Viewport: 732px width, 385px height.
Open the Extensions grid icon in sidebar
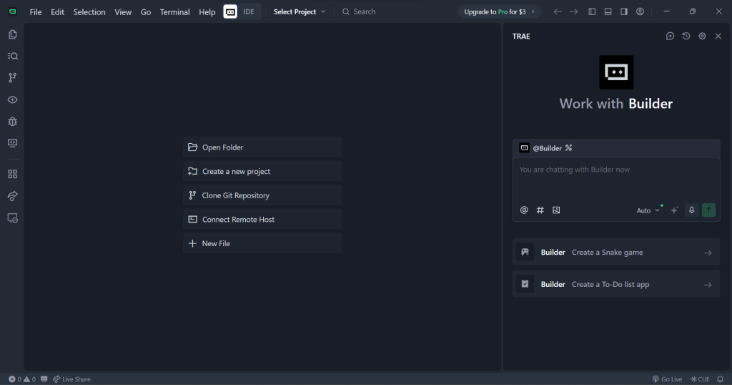coord(12,174)
